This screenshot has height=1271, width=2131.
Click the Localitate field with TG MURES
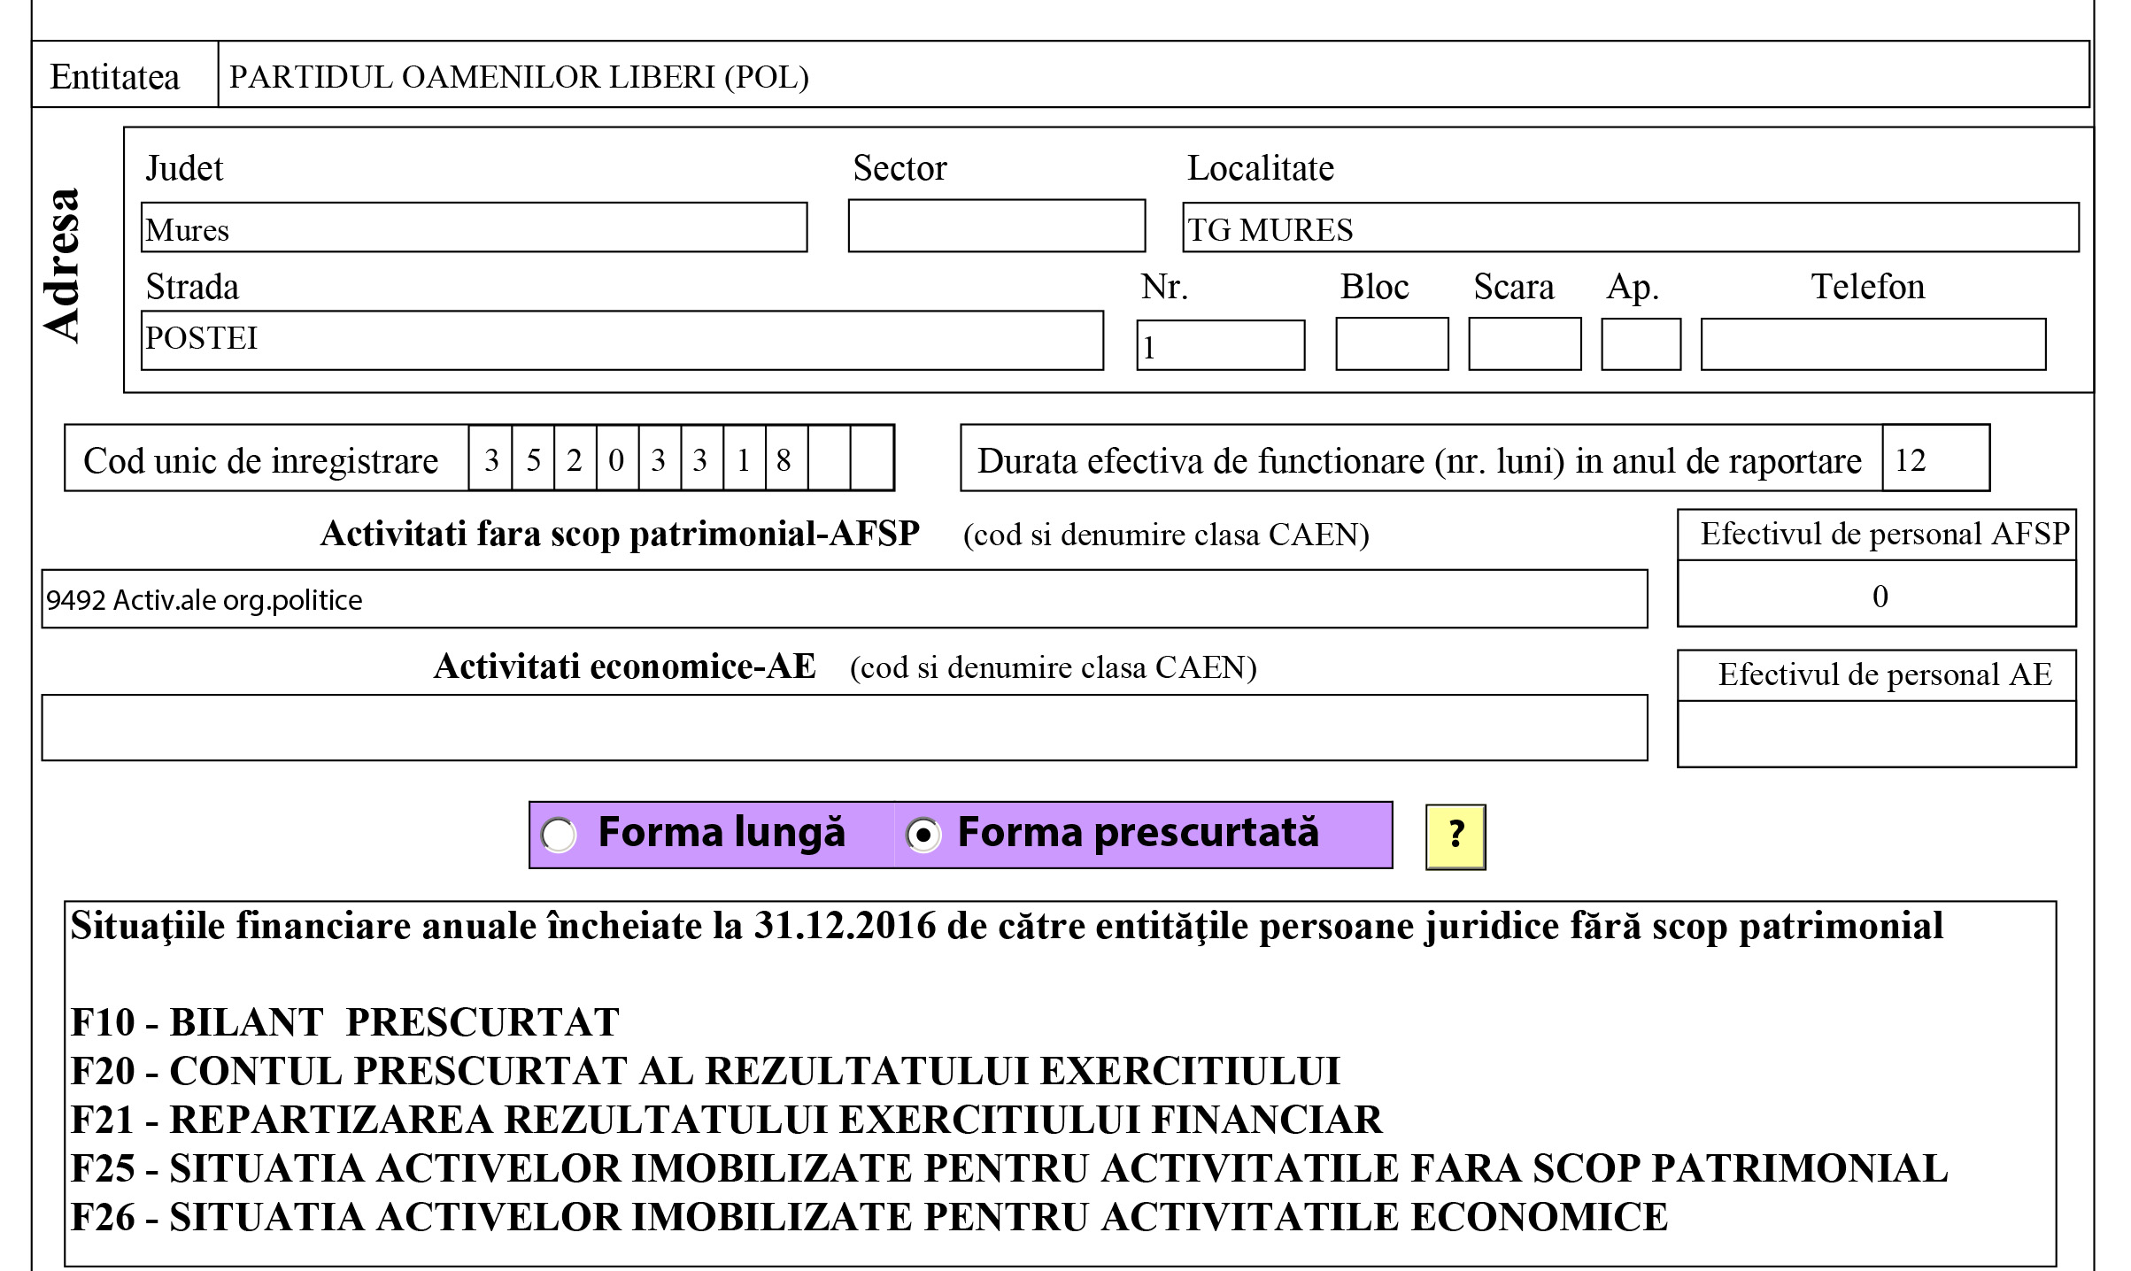click(1629, 227)
